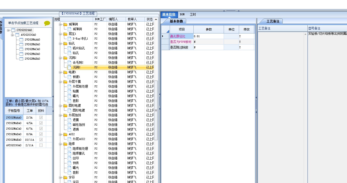Click the X-Ray冲孔1 page icon

pos(69,39)
